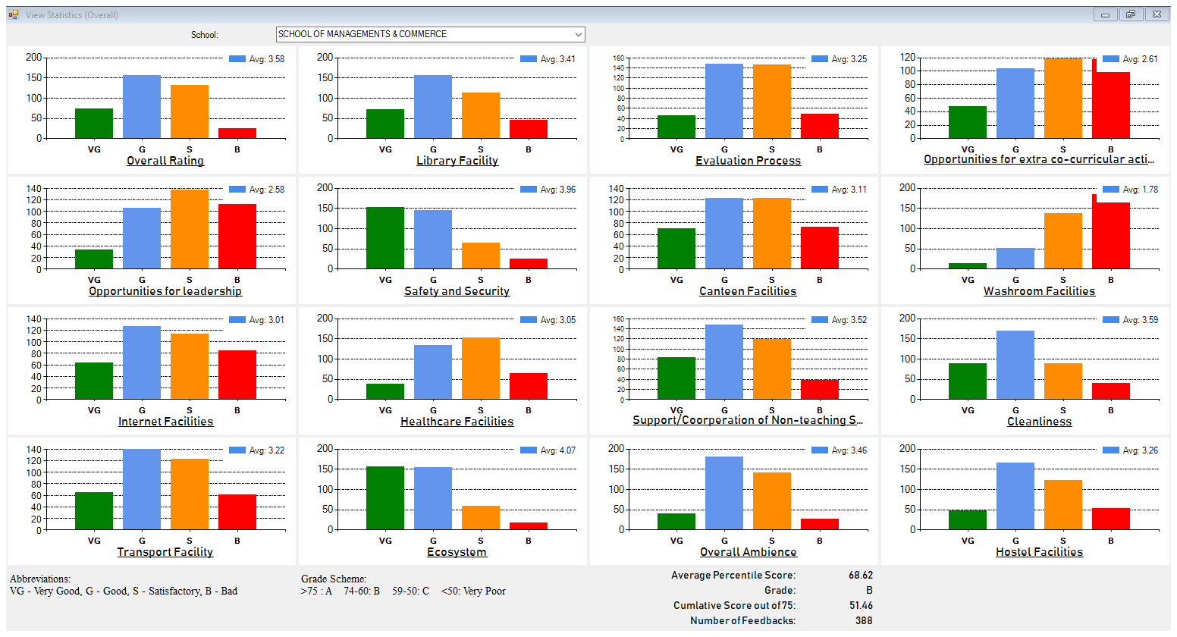The height and width of the screenshot is (637, 1177).
Task: Click the Ecosystem chart's legend swatch
Action: click(529, 450)
